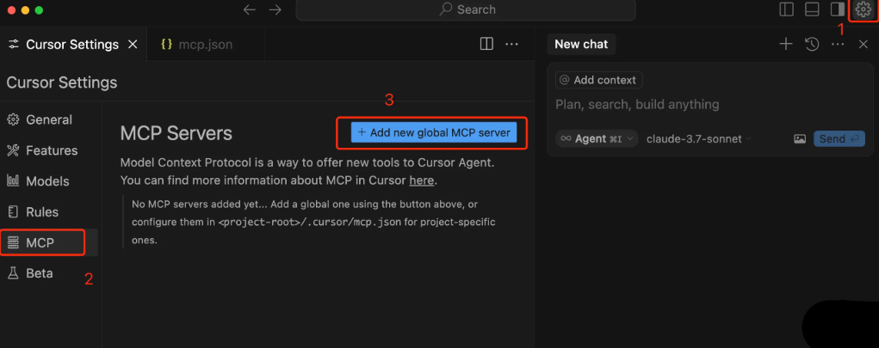
Task: Show chat history via the clock icon
Action: 813,44
